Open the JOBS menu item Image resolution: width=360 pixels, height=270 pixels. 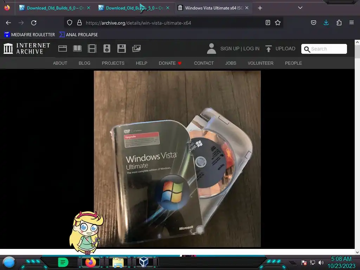coord(231,63)
